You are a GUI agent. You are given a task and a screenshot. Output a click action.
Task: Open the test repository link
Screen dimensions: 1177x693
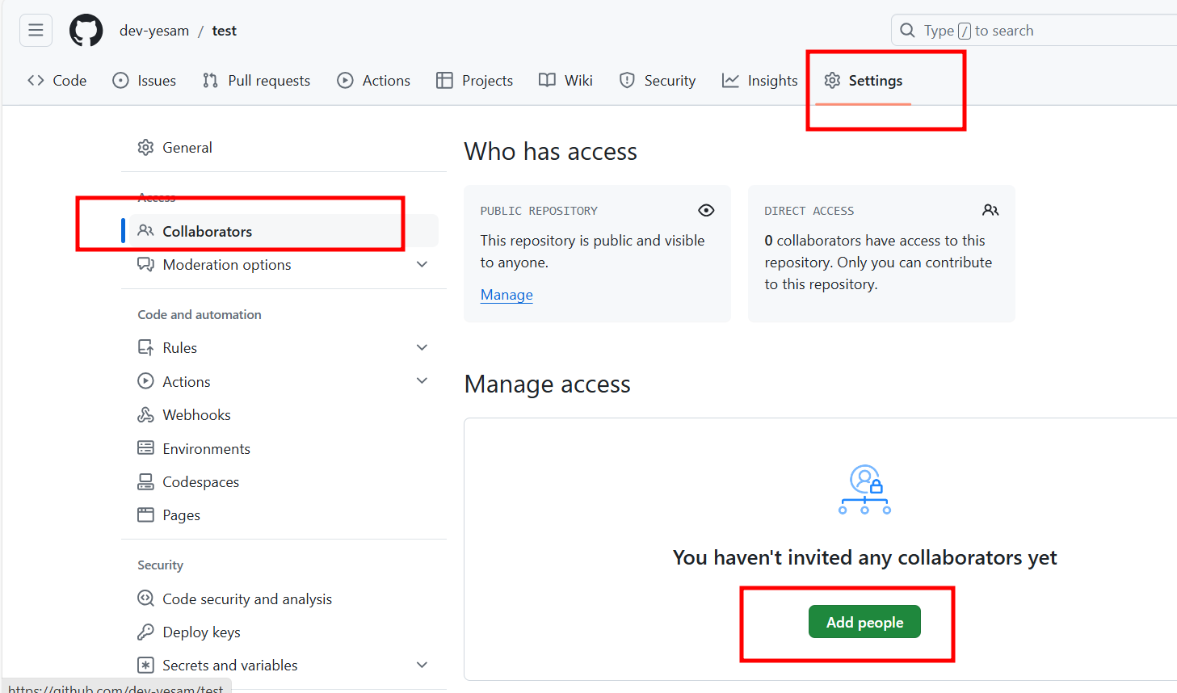(x=225, y=31)
